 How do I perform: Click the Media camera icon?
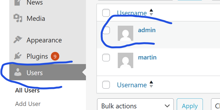tap(18, 18)
